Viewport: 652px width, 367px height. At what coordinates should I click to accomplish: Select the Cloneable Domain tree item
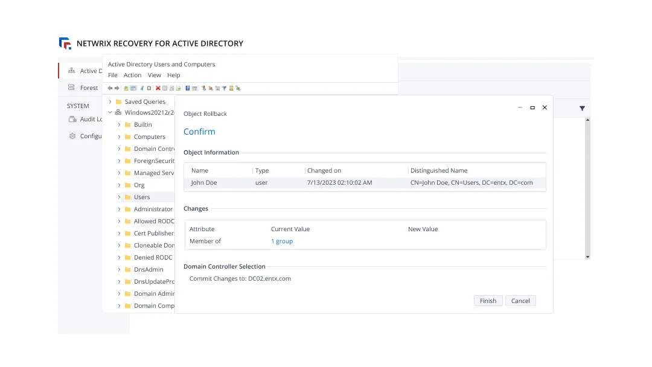[x=154, y=245]
